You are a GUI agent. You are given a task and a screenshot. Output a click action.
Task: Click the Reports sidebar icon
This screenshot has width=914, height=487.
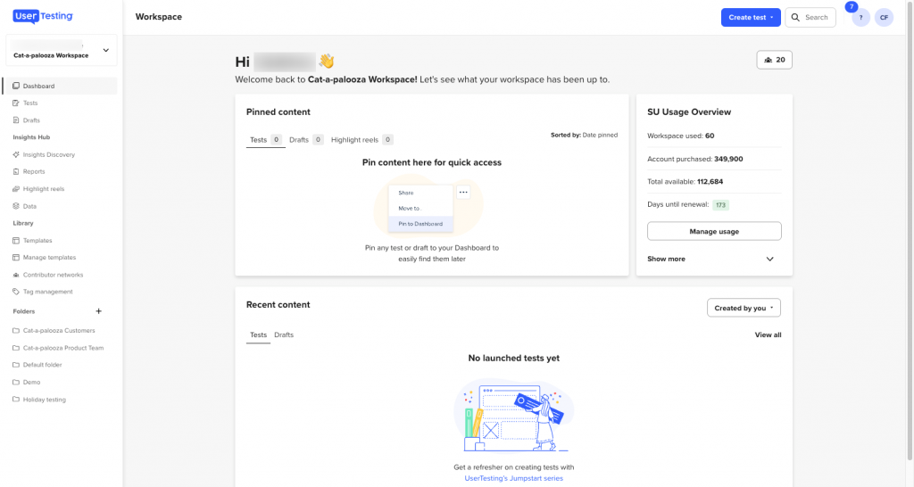point(16,171)
